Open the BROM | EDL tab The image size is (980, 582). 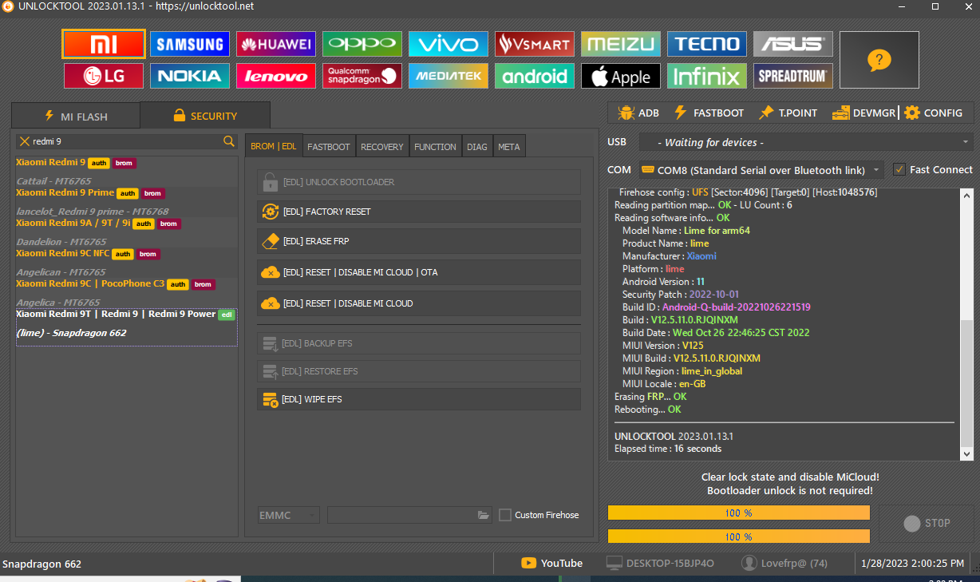pyautogui.click(x=274, y=146)
